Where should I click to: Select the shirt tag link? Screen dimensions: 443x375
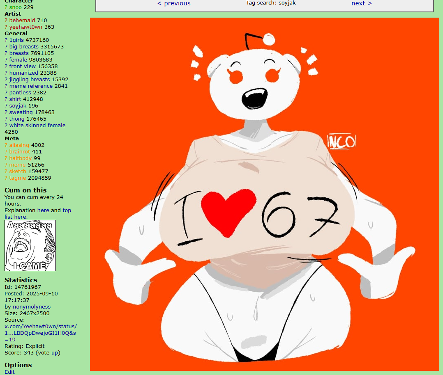[15, 99]
